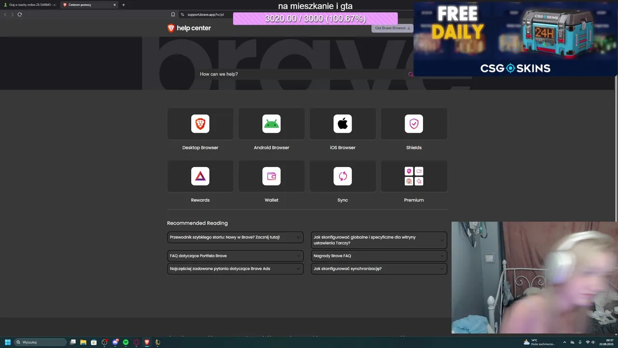Open the Android Browser help category

coord(271,124)
